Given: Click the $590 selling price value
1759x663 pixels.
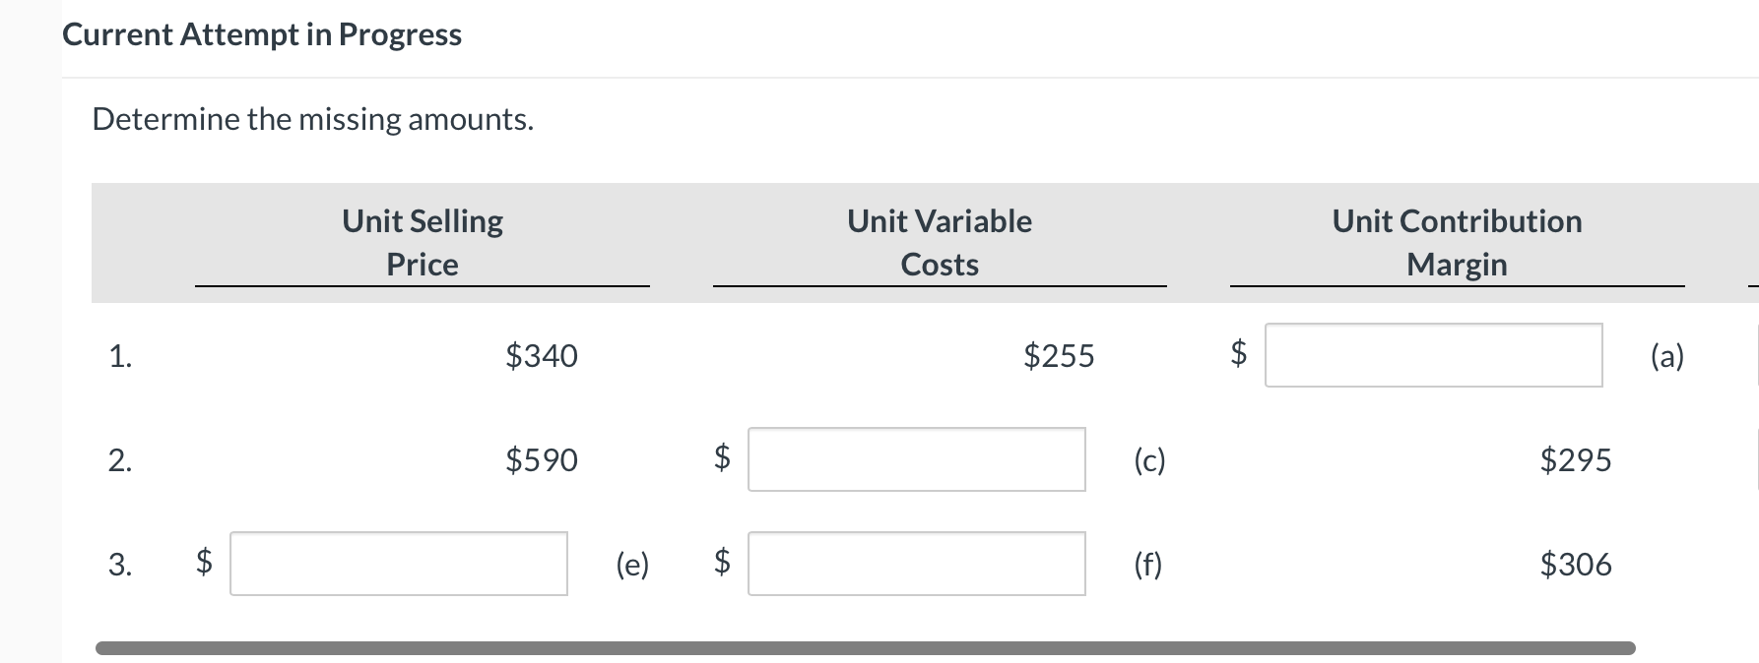Looking at the screenshot, I should pos(543,459).
